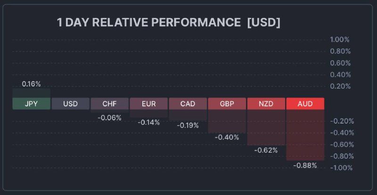Screen dimensions: 377x195
Task: Click JPY's 0.16% value label
Action: (x=32, y=84)
